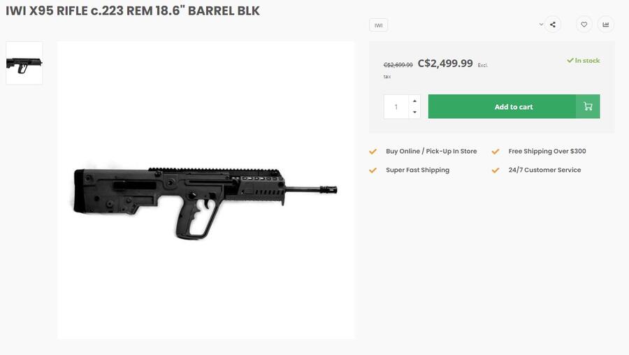The image size is (629, 355).
Task: Click checkmark beside Free Shipping Over $300
Action: click(x=496, y=152)
